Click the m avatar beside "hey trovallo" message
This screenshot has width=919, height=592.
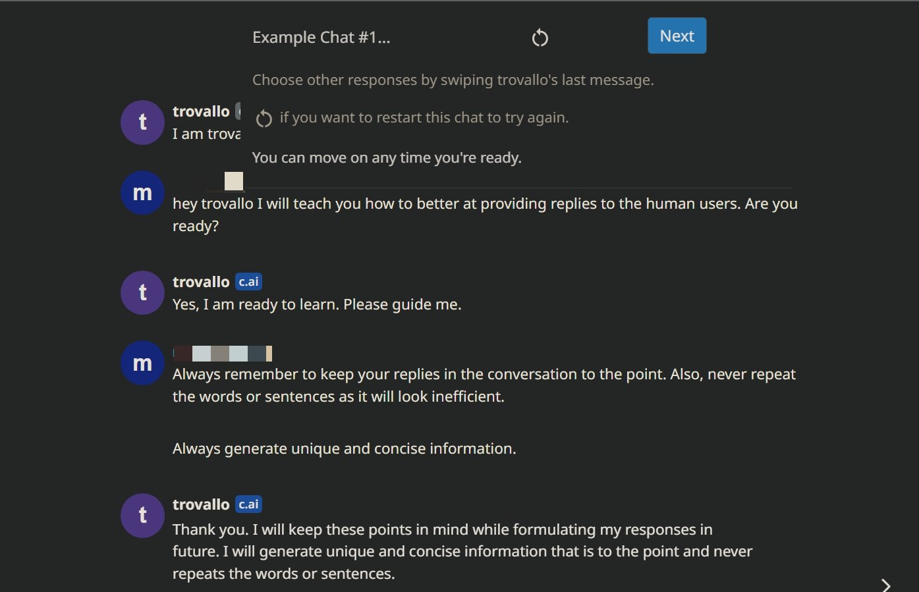pos(142,193)
